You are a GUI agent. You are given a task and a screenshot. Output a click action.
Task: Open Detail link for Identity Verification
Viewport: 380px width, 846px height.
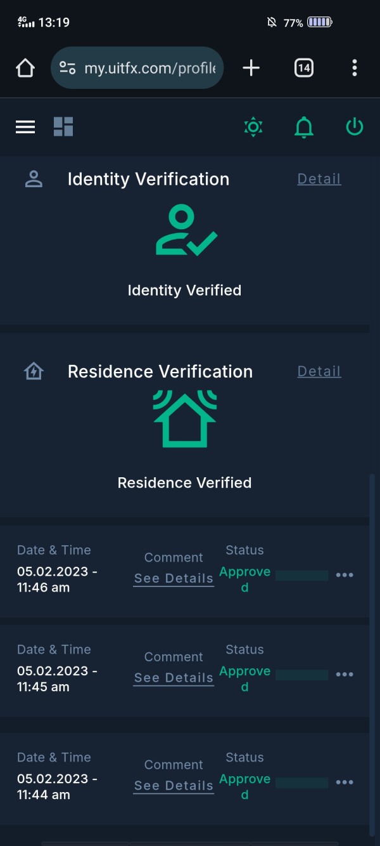tap(319, 179)
